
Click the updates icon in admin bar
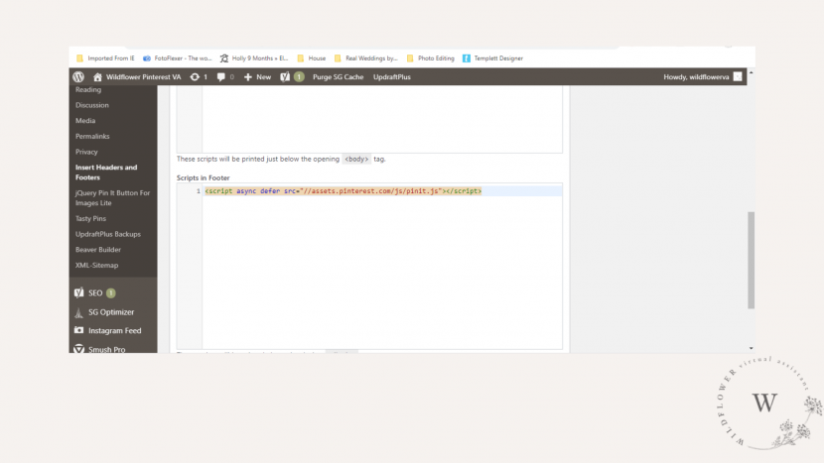click(195, 76)
